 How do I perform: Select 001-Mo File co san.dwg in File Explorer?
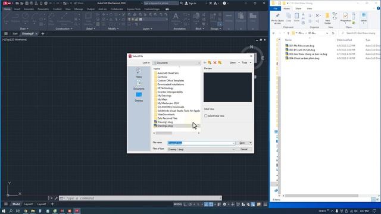pyautogui.click(x=299, y=46)
